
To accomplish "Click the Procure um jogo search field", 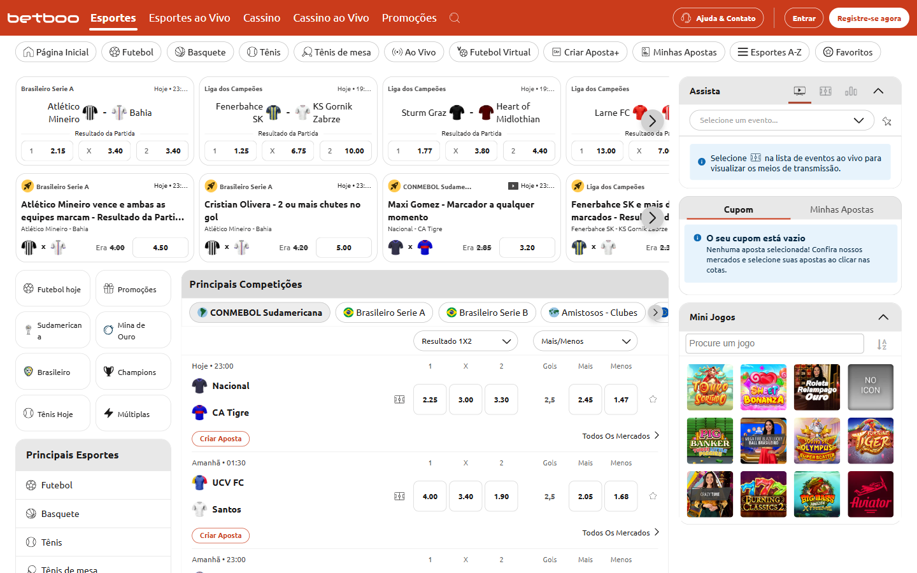I will tap(775, 343).
